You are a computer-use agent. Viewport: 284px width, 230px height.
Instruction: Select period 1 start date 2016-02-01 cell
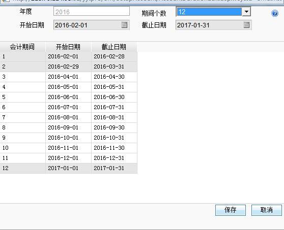click(x=68, y=56)
